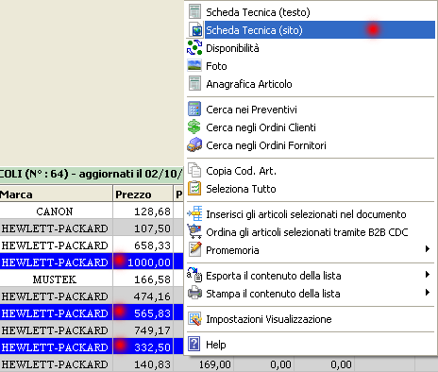Select HEWLETT-PACKARD cell in the 1000,00 row

coord(56,262)
